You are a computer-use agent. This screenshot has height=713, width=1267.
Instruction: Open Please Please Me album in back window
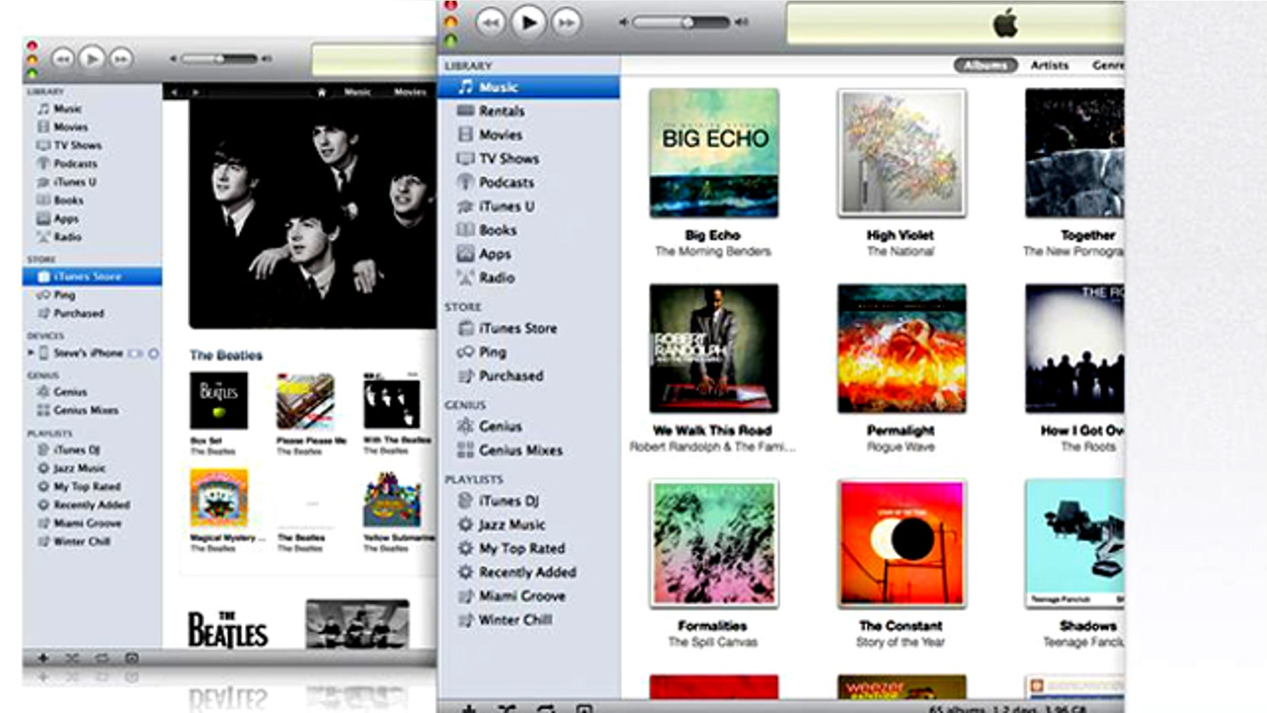coord(306,401)
